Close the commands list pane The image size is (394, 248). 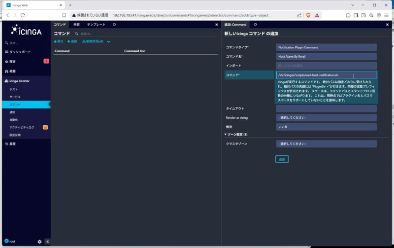[217, 25]
